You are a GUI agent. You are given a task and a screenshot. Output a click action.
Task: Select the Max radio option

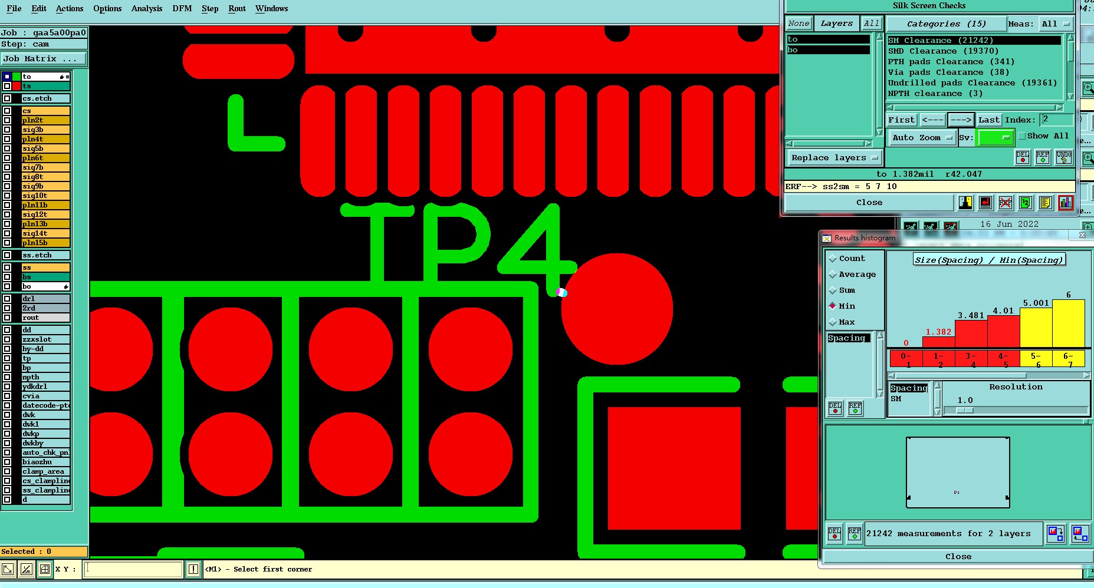tap(833, 322)
